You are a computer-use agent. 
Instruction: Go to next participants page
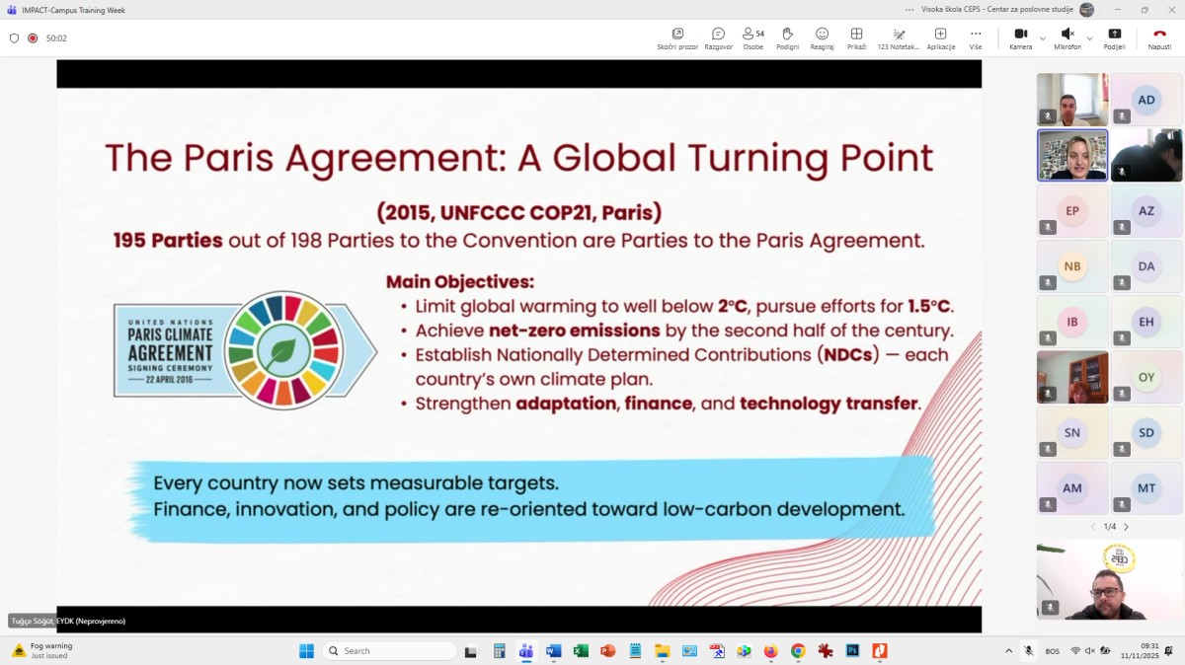1126,527
